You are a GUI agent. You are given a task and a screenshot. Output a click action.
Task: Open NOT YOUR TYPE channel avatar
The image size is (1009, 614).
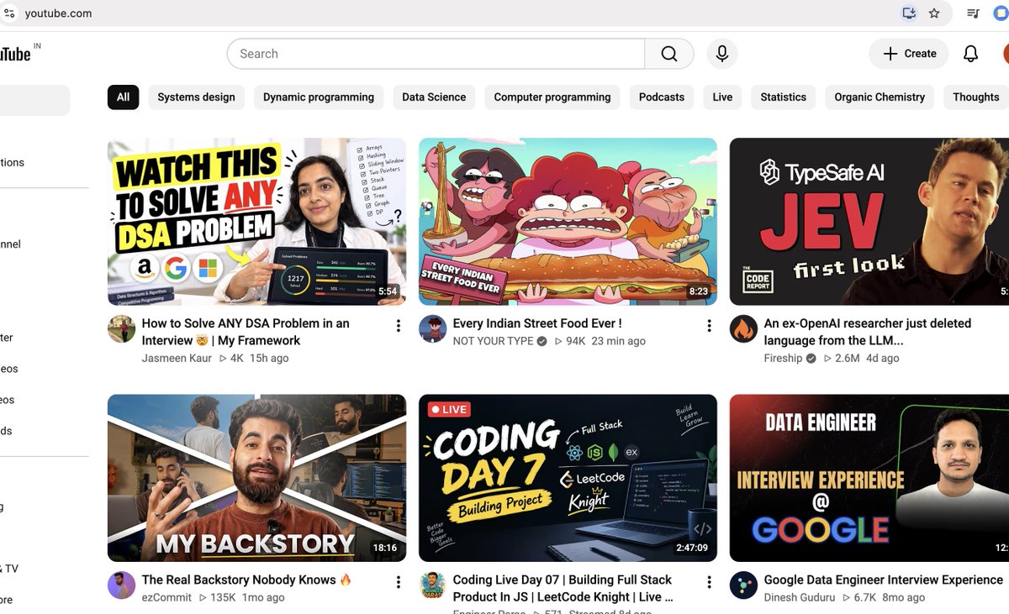point(433,329)
